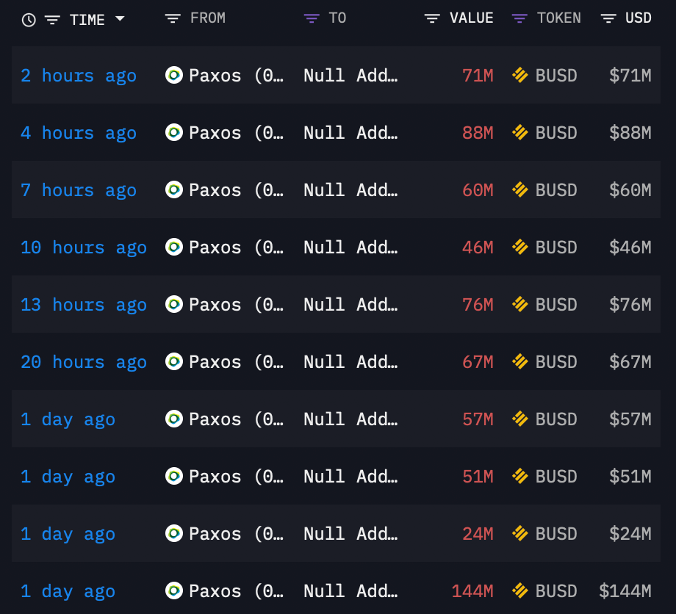
Task: Open the purple TO filter icon
Action: (x=312, y=18)
